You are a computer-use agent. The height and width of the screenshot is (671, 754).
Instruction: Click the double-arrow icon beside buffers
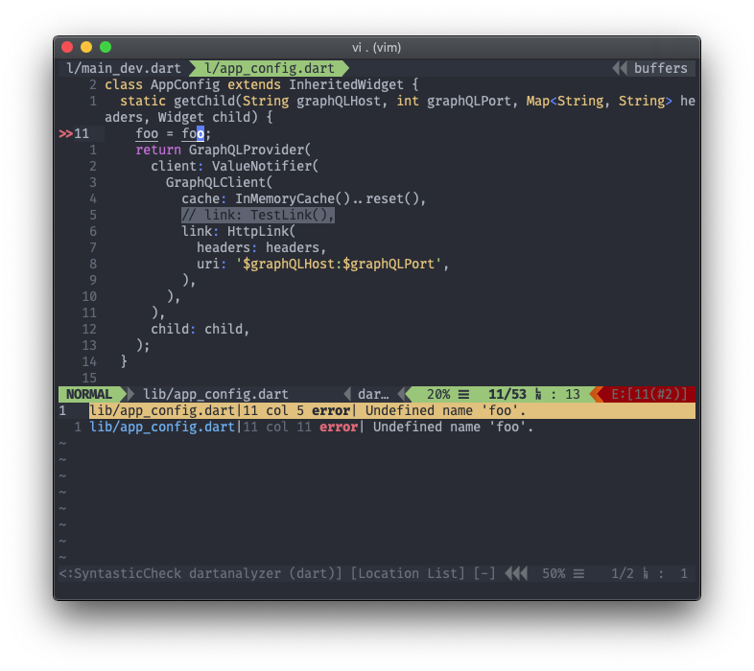pos(620,68)
